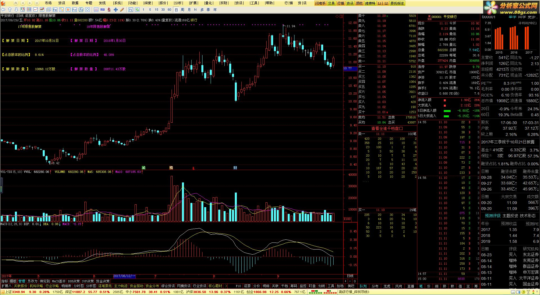The height and width of the screenshot is (295, 540).
Task: Zoom in the chart with plus button
Action: click(346, 281)
